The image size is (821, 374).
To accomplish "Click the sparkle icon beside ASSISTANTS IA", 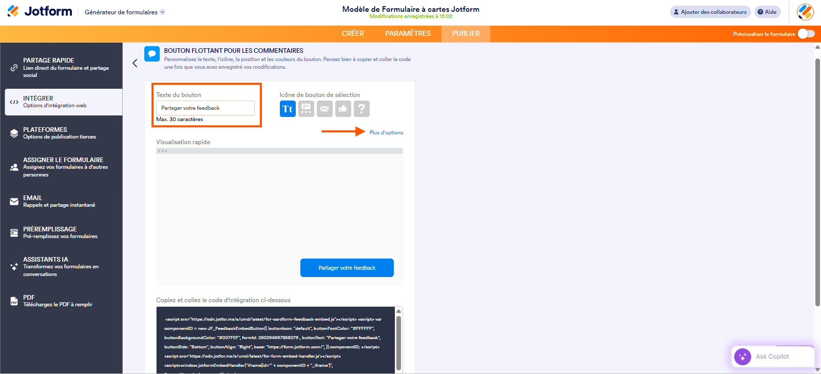I will pos(14,267).
